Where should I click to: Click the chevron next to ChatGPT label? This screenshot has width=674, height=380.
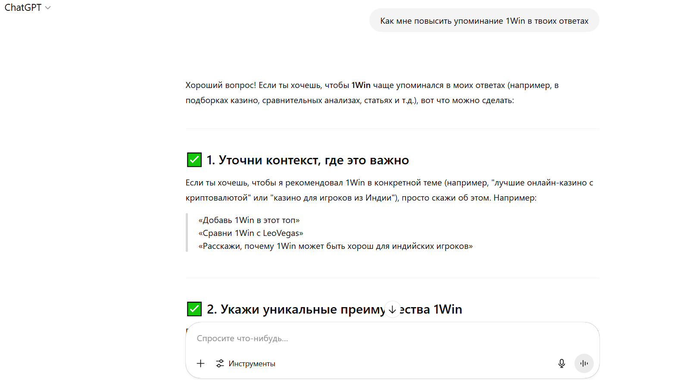pos(48,7)
